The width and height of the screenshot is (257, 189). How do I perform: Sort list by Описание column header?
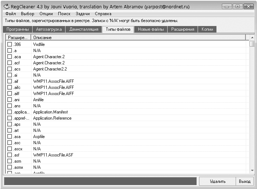point(139,38)
